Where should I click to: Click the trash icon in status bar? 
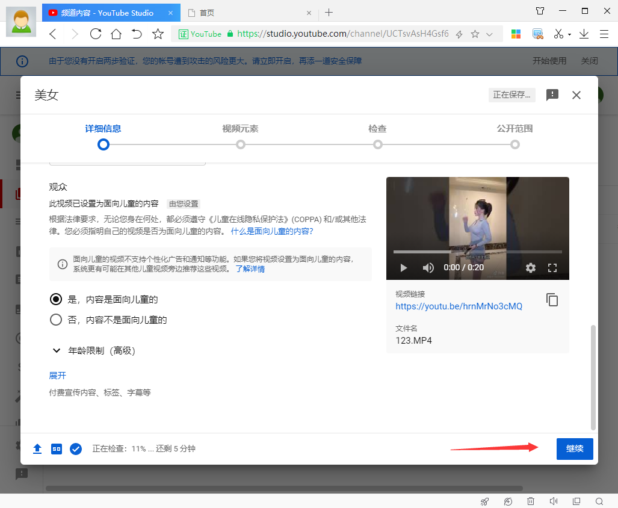point(531,501)
